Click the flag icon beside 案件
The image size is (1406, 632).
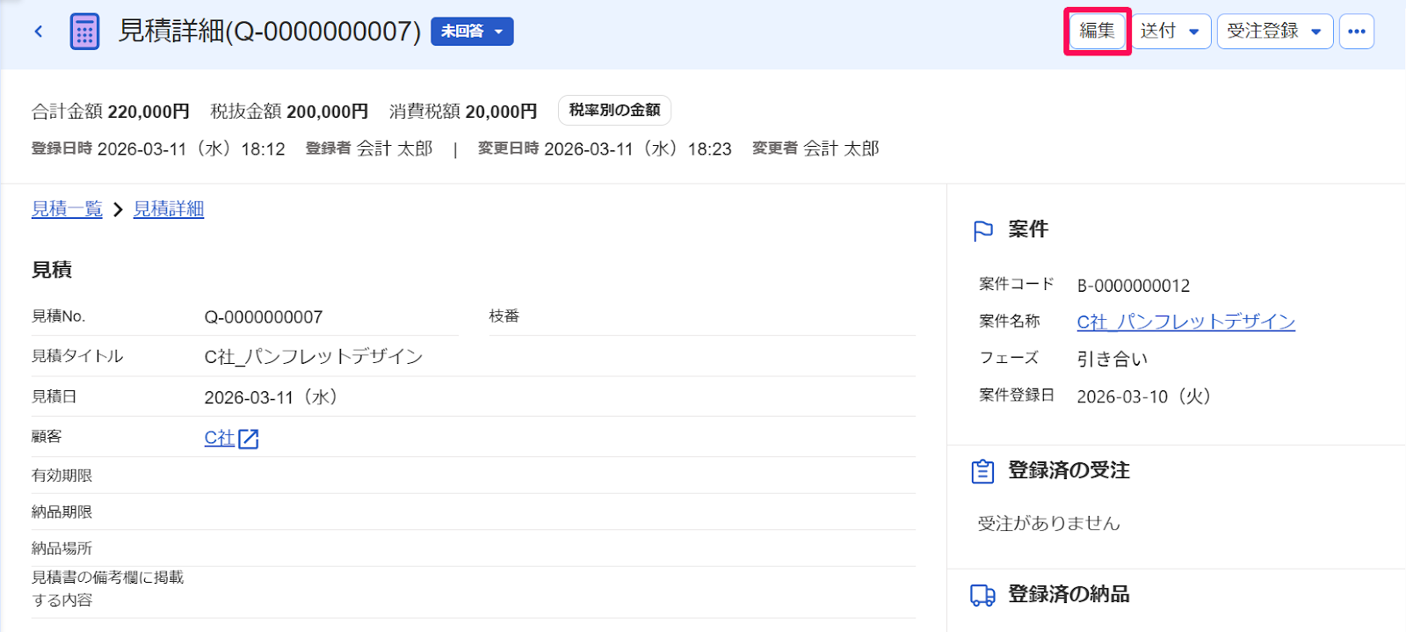[x=983, y=231]
